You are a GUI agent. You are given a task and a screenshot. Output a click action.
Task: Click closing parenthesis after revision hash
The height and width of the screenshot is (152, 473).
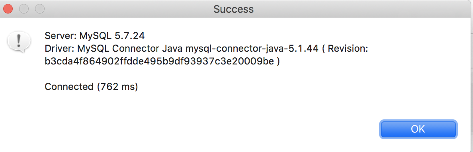click(278, 62)
